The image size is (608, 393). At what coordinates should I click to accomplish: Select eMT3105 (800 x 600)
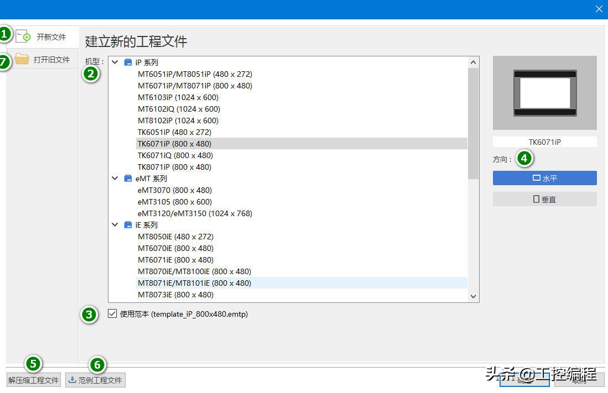[x=174, y=202]
